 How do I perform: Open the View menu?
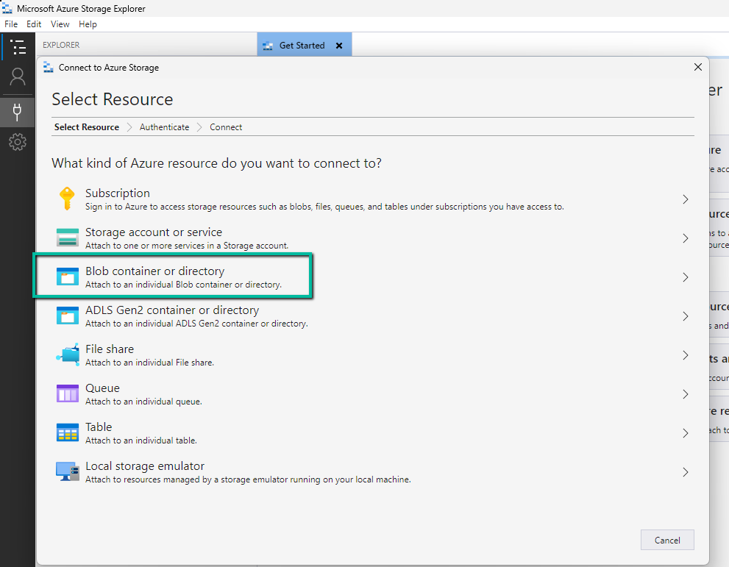pos(60,24)
